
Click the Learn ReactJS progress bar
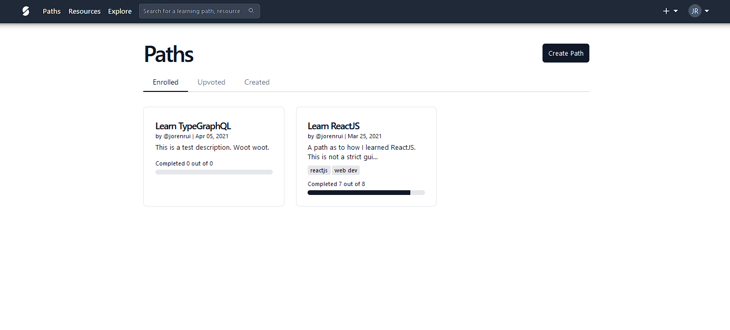pyautogui.click(x=366, y=192)
